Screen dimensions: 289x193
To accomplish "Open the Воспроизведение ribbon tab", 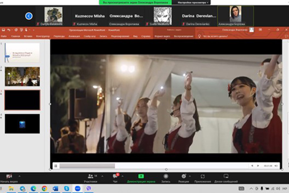I will [184, 36].
